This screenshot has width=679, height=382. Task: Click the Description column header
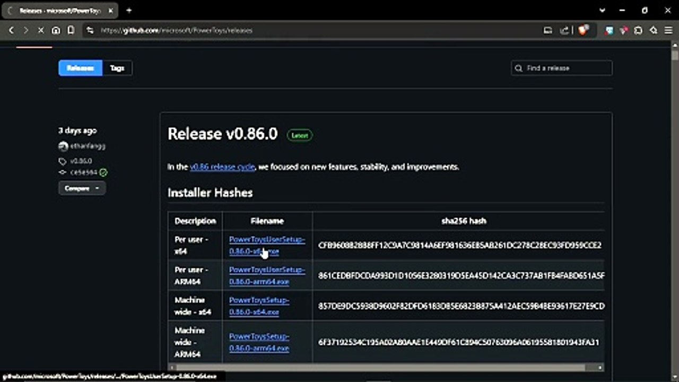pos(195,221)
